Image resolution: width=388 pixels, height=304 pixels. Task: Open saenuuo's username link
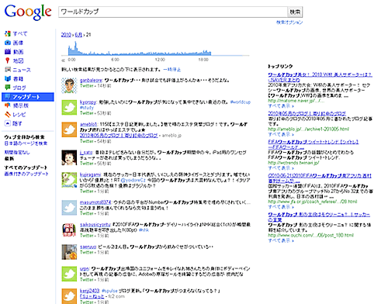(88, 247)
